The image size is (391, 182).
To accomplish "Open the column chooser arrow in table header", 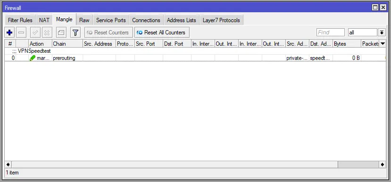I will [383, 44].
